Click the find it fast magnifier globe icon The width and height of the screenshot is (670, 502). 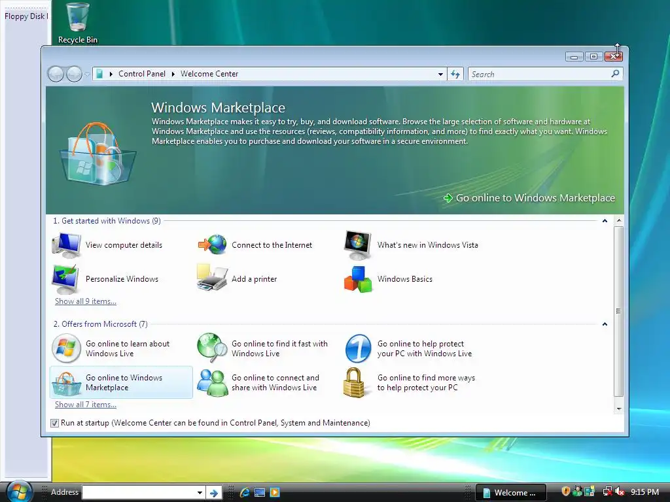213,347
